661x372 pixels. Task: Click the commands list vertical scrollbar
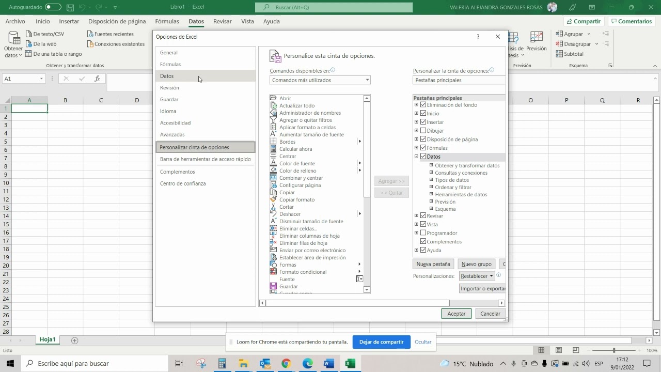coord(367,150)
